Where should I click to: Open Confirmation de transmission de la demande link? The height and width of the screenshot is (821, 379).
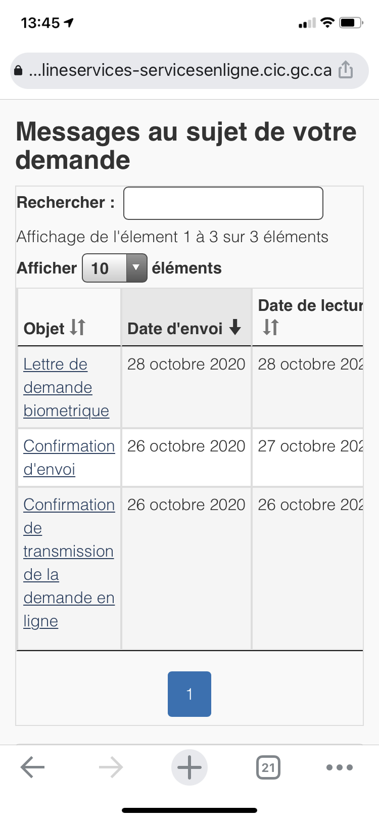(x=69, y=562)
